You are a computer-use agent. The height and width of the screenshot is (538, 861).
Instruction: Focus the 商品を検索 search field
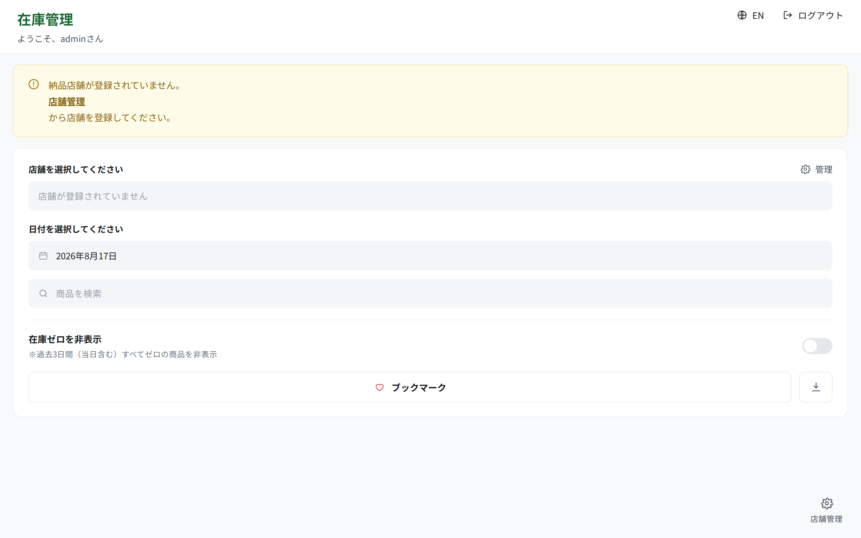pyautogui.click(x=430, y=293)
